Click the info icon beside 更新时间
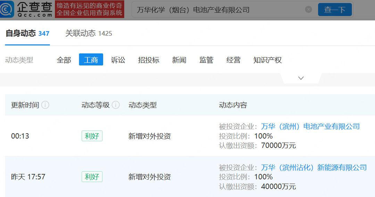This screenshot has width=375, height=197. pyautogui.click(x=45, y=105)
